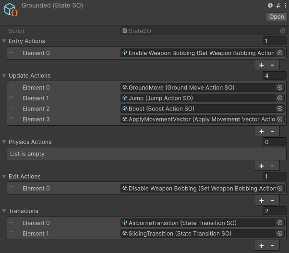Image resolution: width=289 pixels, height=253 pixels.
Task: Click the Update Actions size field
Action: coord(274,76)
